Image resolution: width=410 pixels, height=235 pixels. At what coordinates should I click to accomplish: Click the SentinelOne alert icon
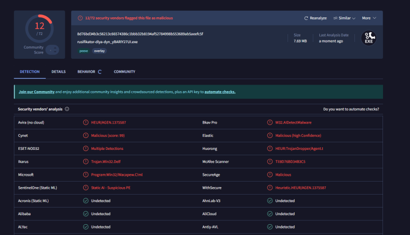click(x=86, y=188)
